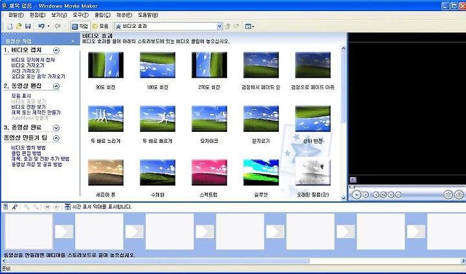466x274 pixels.
Task: Click the effects list scroll down arrow
Action: pos(344,198)
